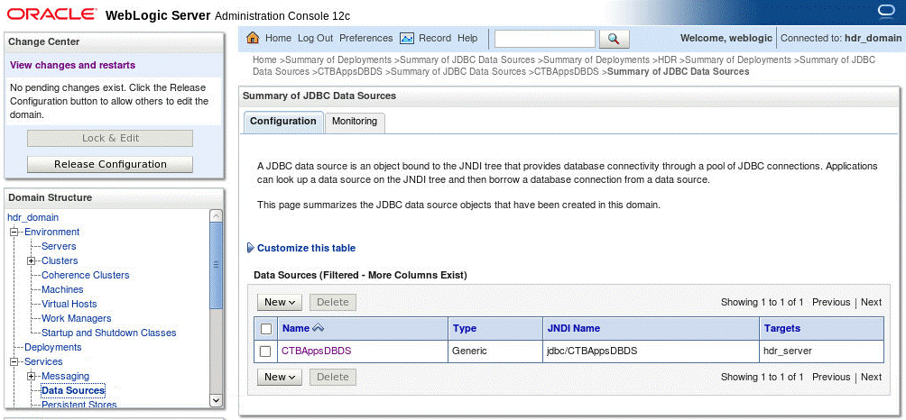Sort by the JNDI Name column header
Image resolution: width=906 pixels, height=420 pixels.
(573, 328)
